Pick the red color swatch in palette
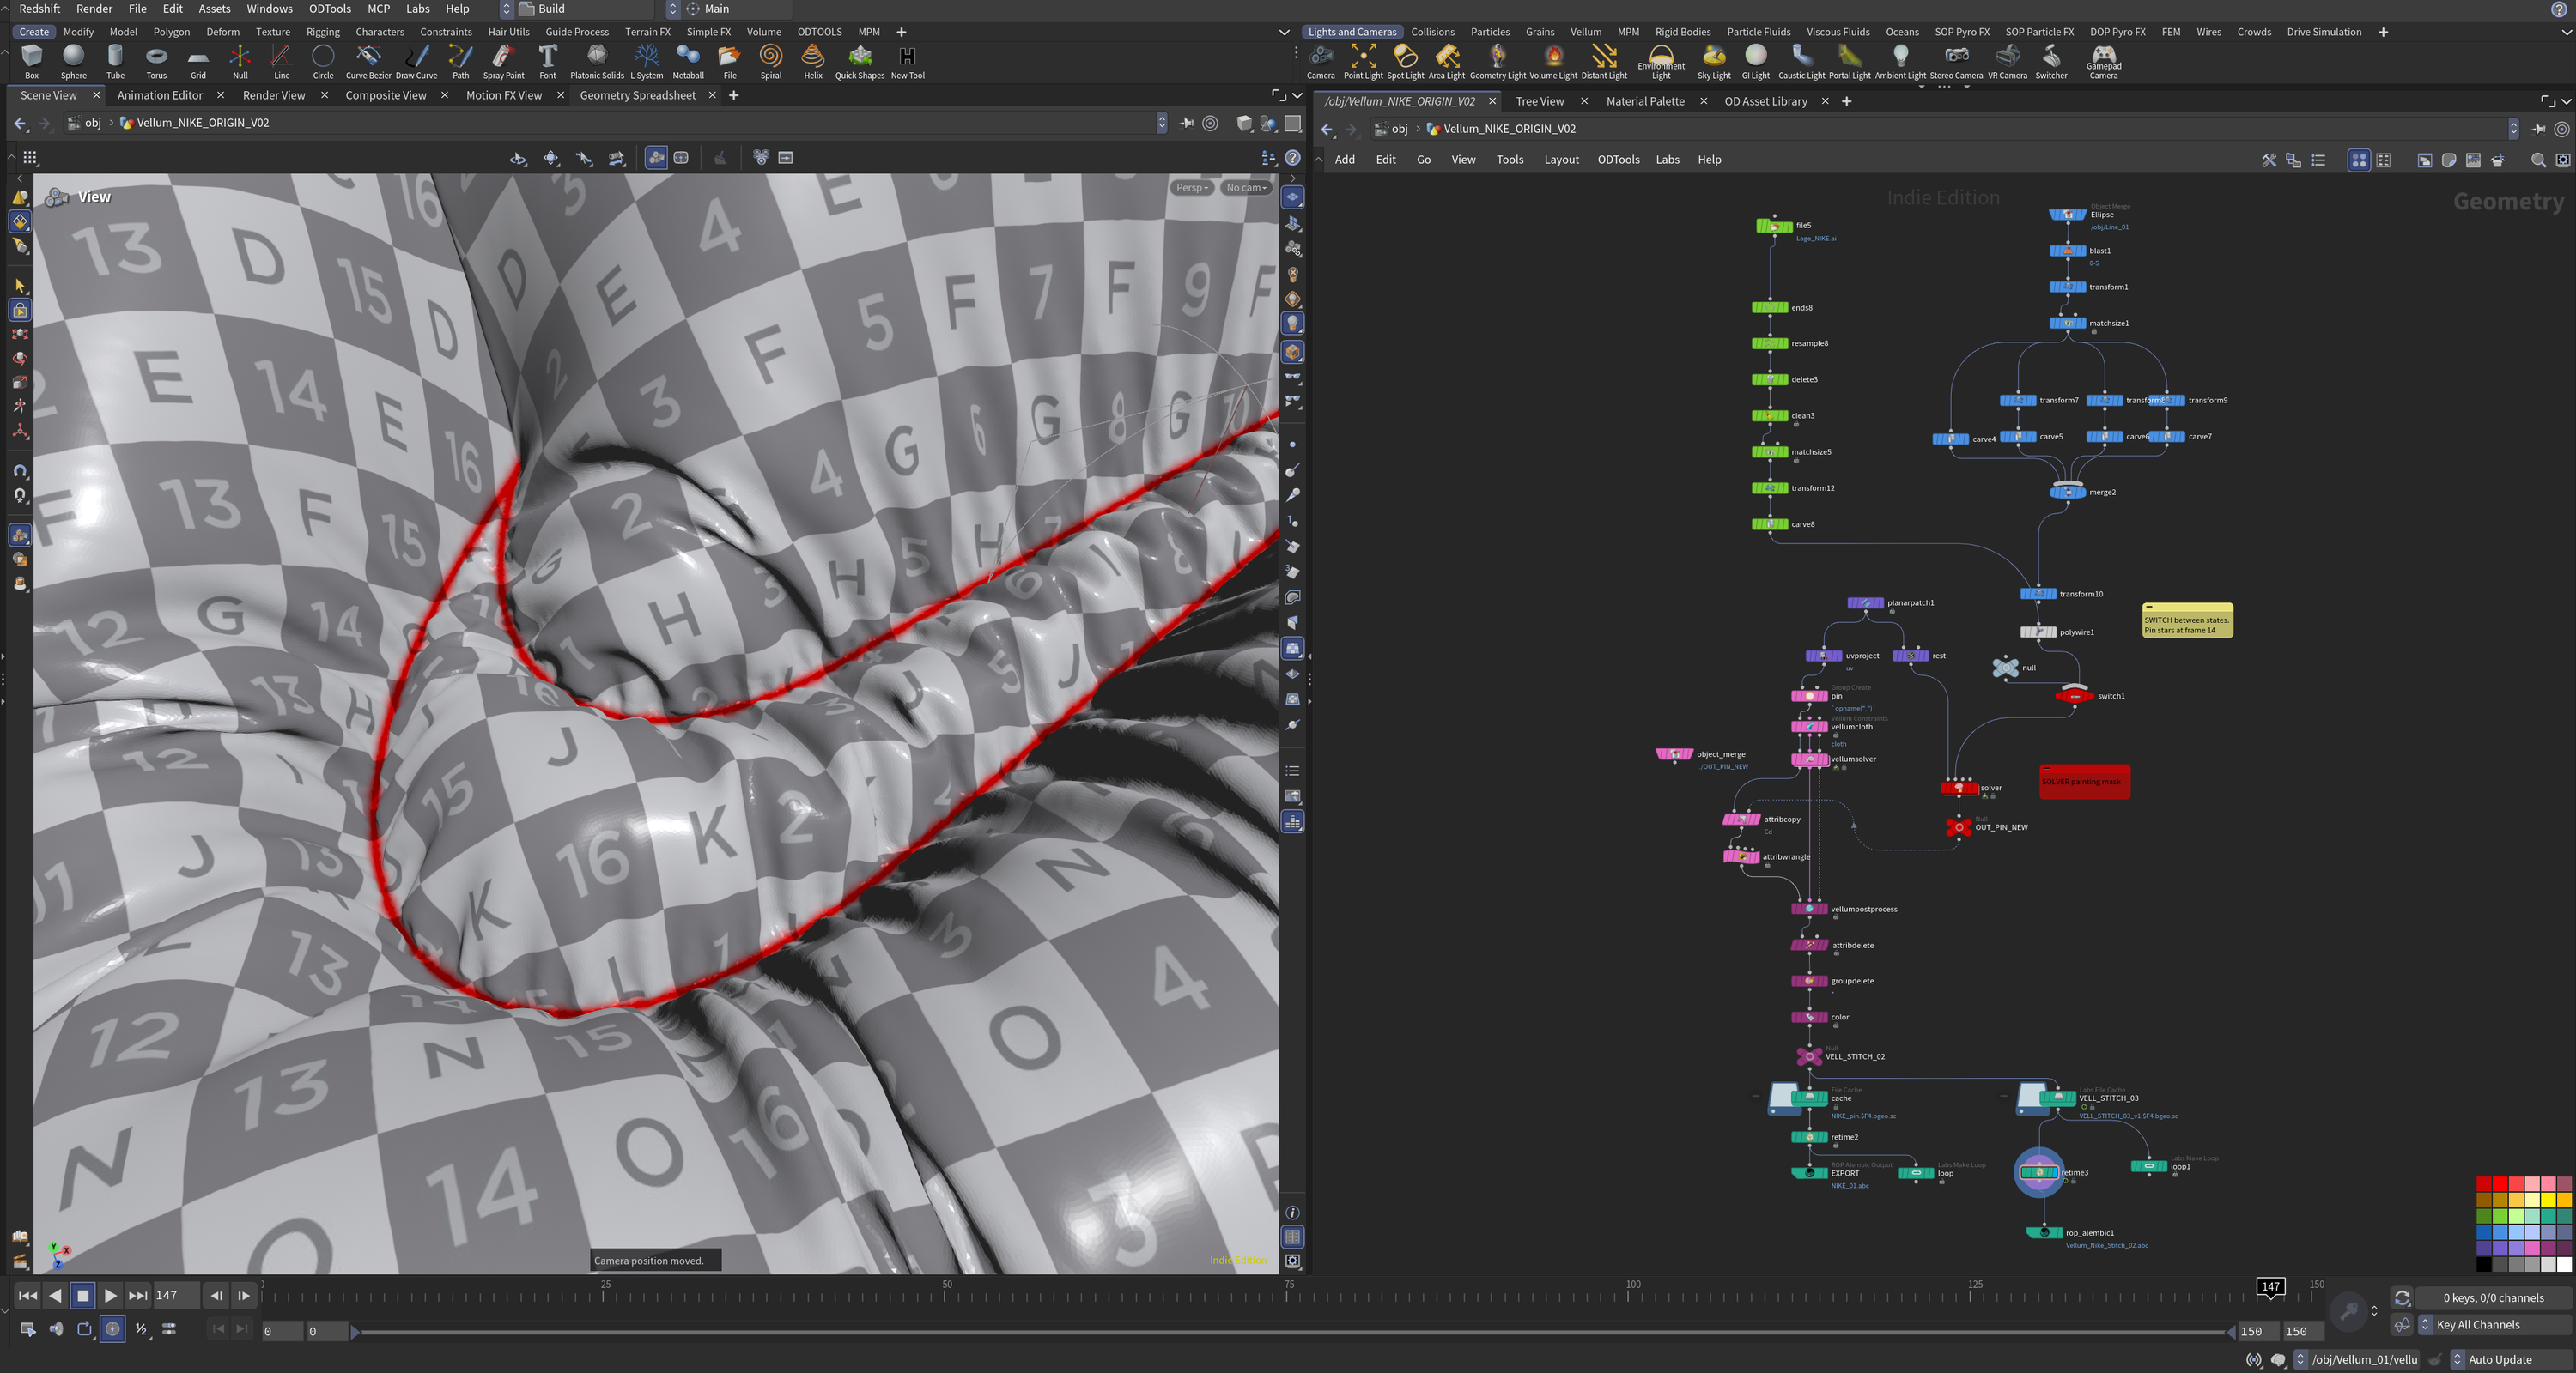Image resolution: width=2576 pixels, height=1373 pixels. coord(2499,1184)
